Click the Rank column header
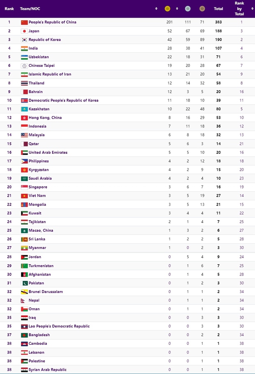255x374 pixels. pyautogui.click(x=9, y=8)
